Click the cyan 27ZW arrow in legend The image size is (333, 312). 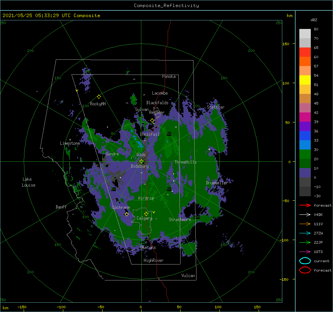click(305, 233)
